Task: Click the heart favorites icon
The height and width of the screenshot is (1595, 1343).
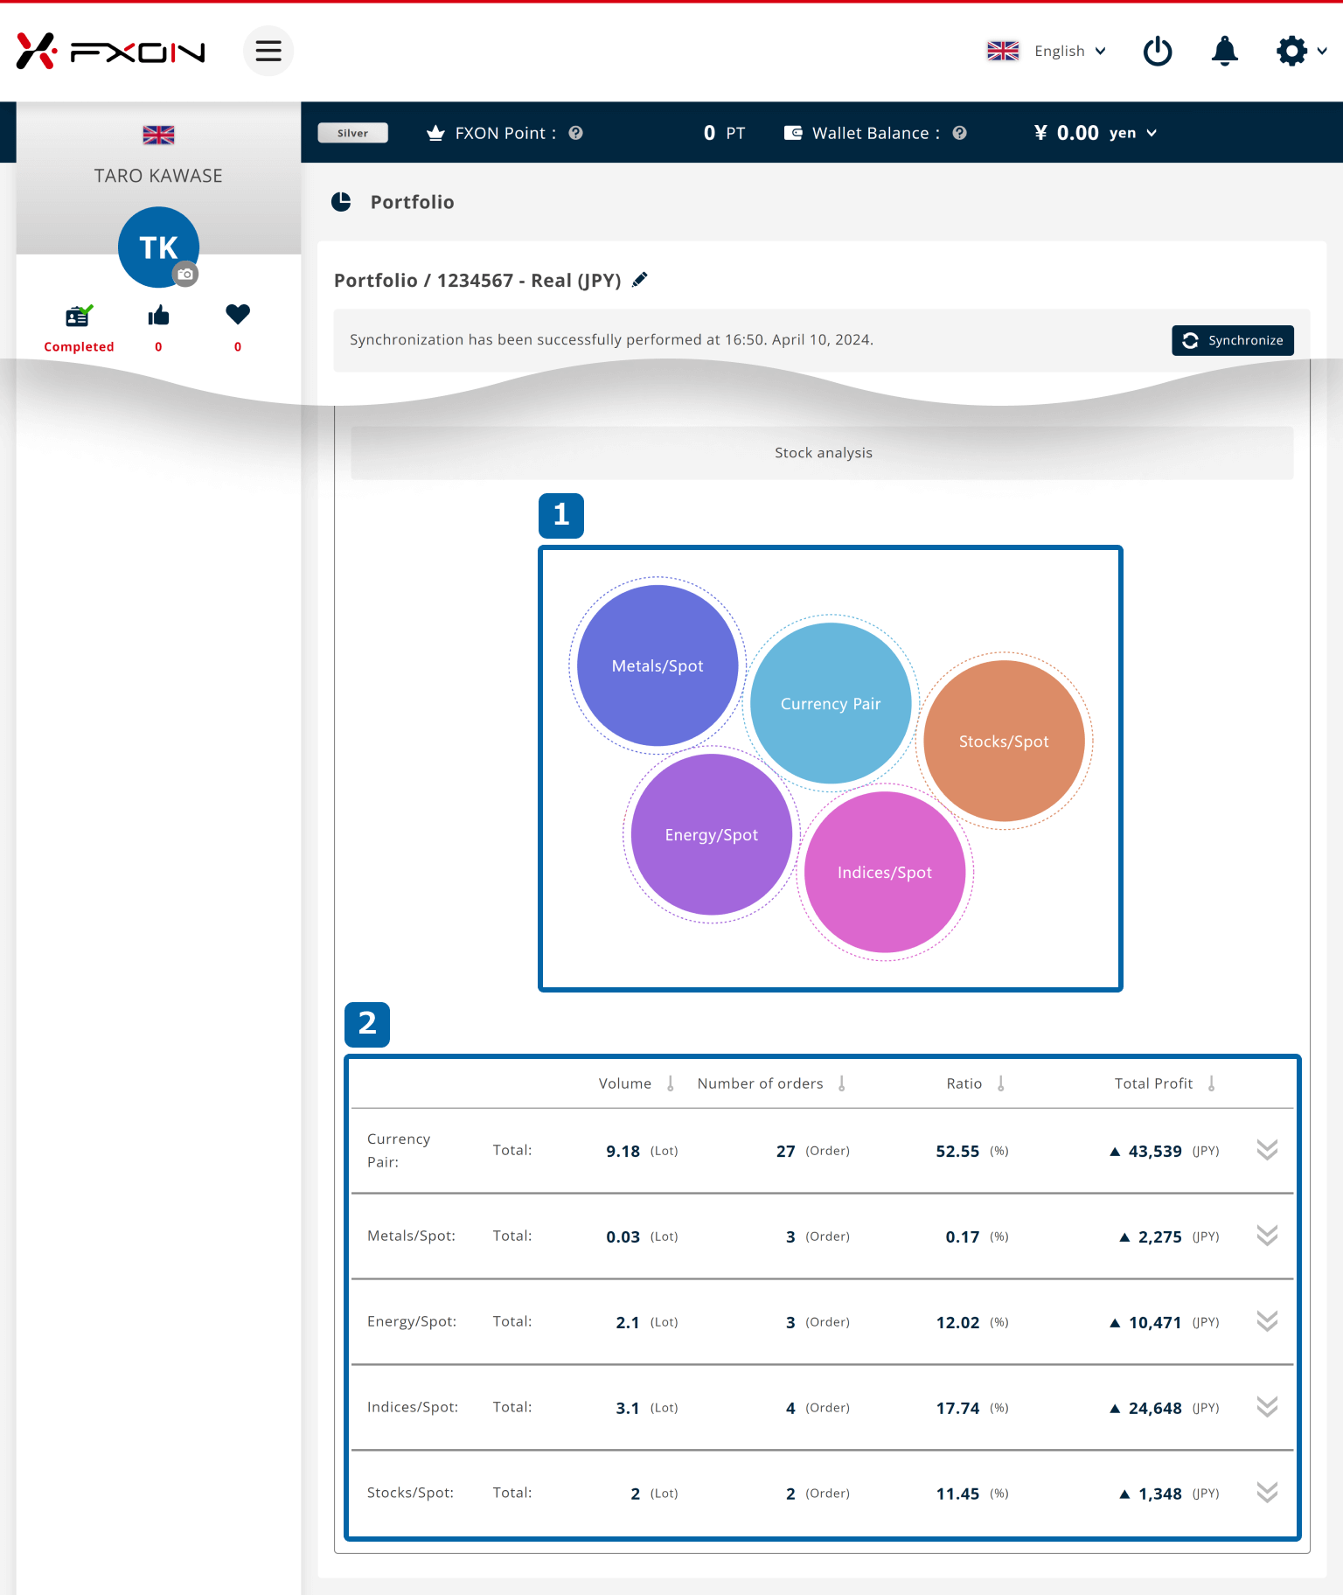Action: tap(238, 314)
